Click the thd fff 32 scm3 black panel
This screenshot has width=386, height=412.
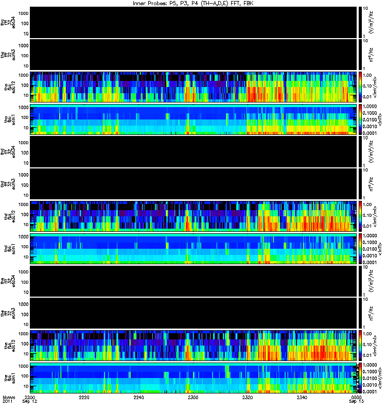pos(194,184)
